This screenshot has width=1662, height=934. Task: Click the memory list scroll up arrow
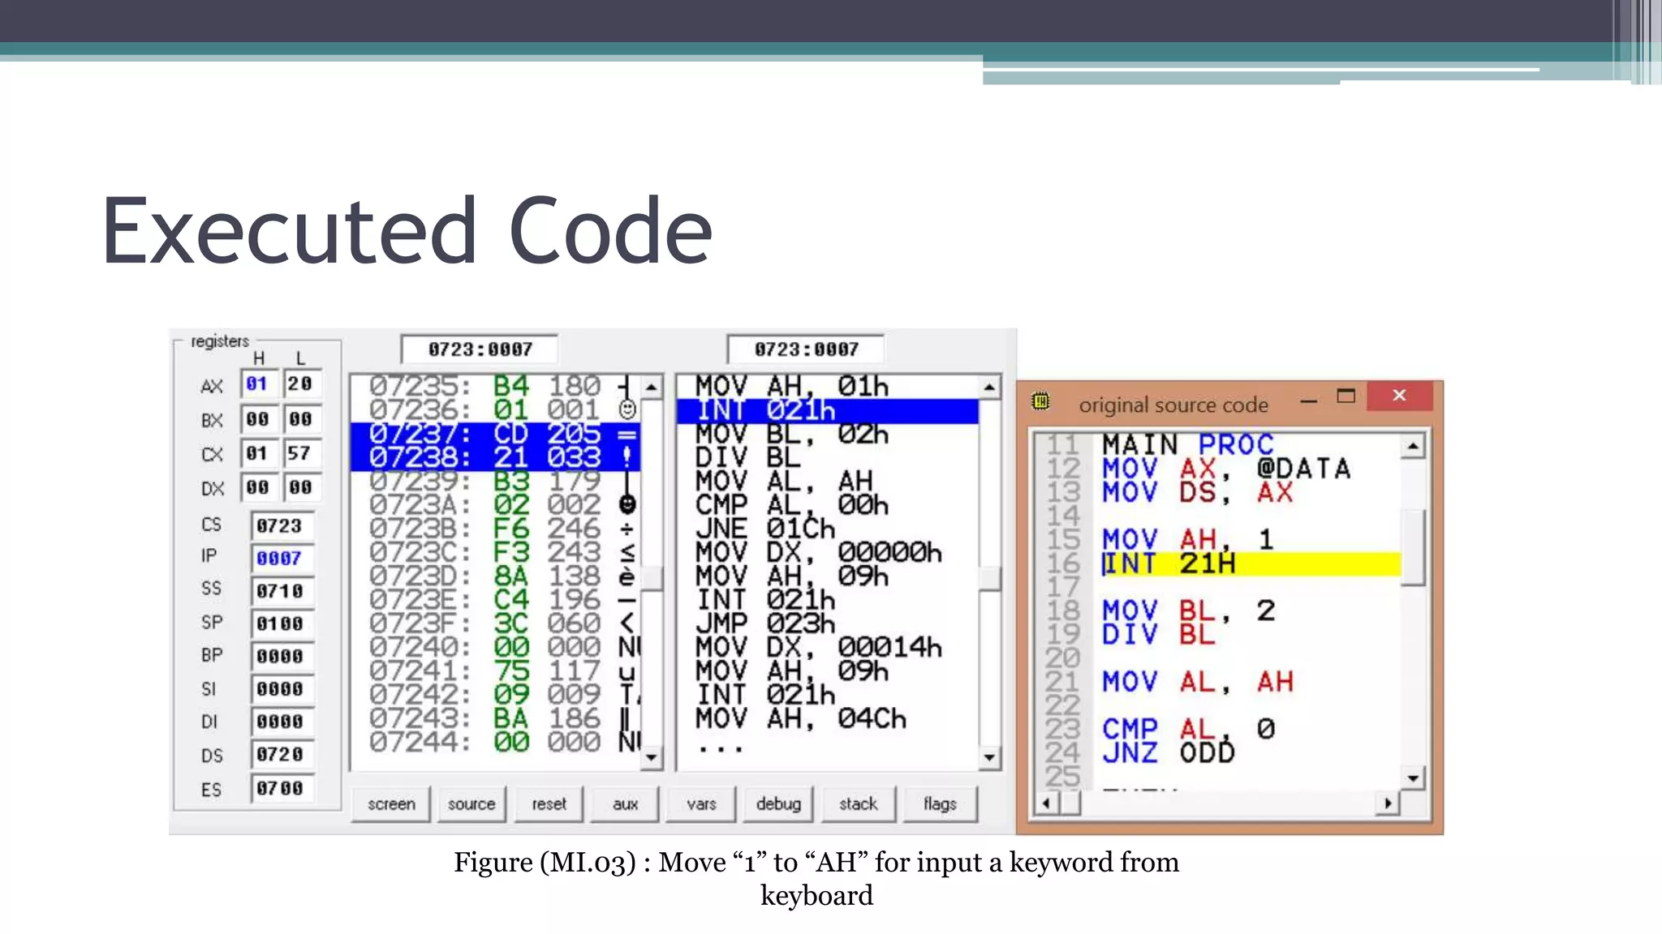point(651,387)
